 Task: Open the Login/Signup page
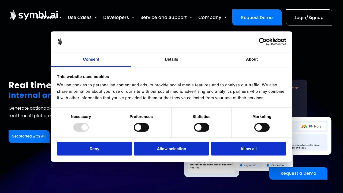(309, 17)
